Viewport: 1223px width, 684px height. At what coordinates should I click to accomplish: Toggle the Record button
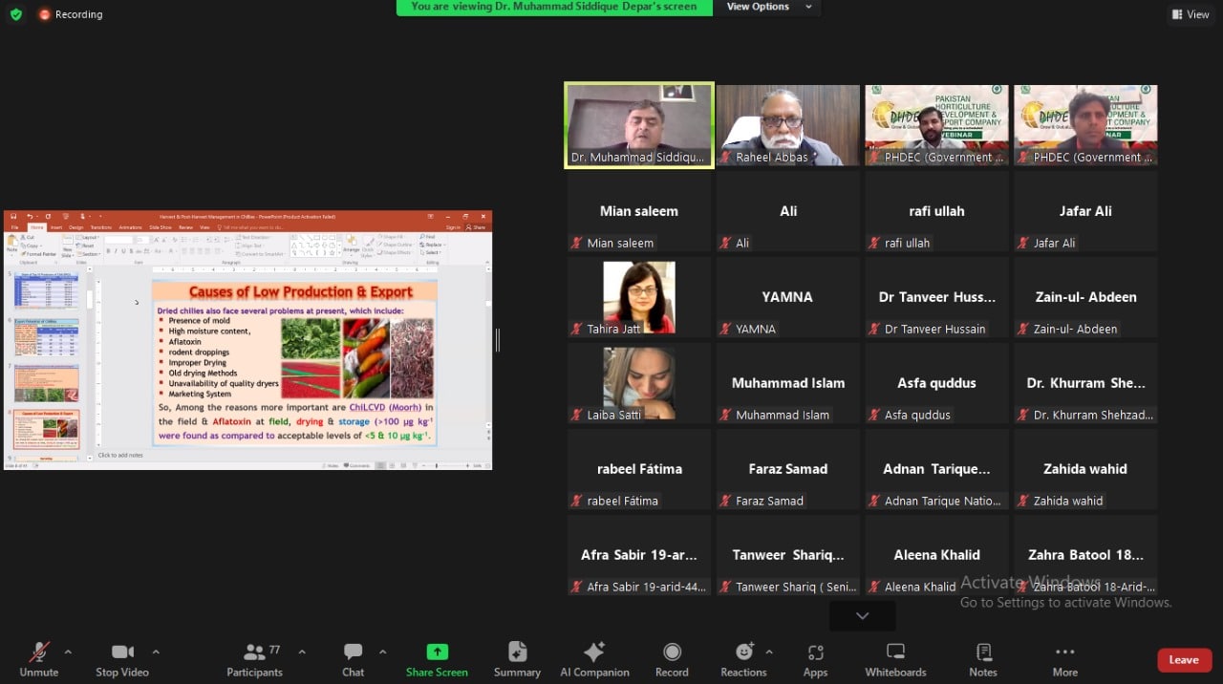pyautogui.click(x=672, y=658)
